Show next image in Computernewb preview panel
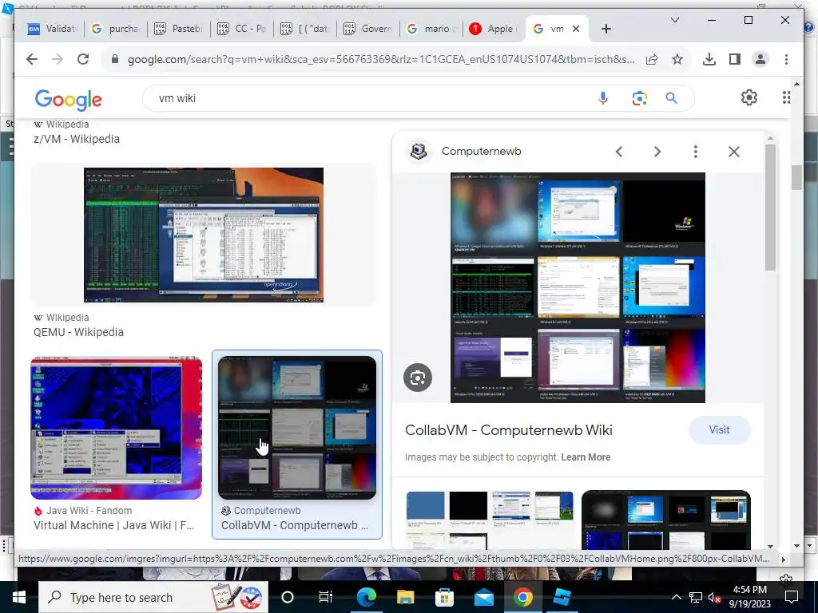Viewport: 818px width, 613px height. pos(657,152)
